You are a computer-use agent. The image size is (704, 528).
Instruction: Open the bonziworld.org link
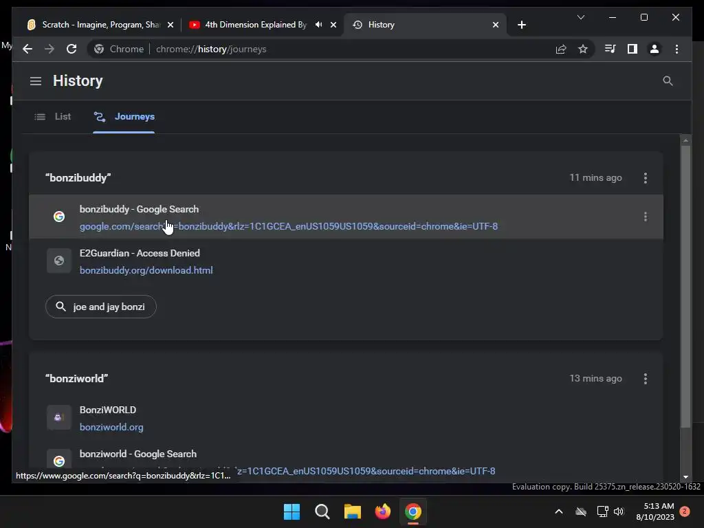[111, 427]
